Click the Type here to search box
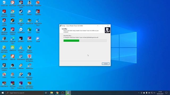The width and height of the screenshot is (170, 95). click(x=24, y=93)
